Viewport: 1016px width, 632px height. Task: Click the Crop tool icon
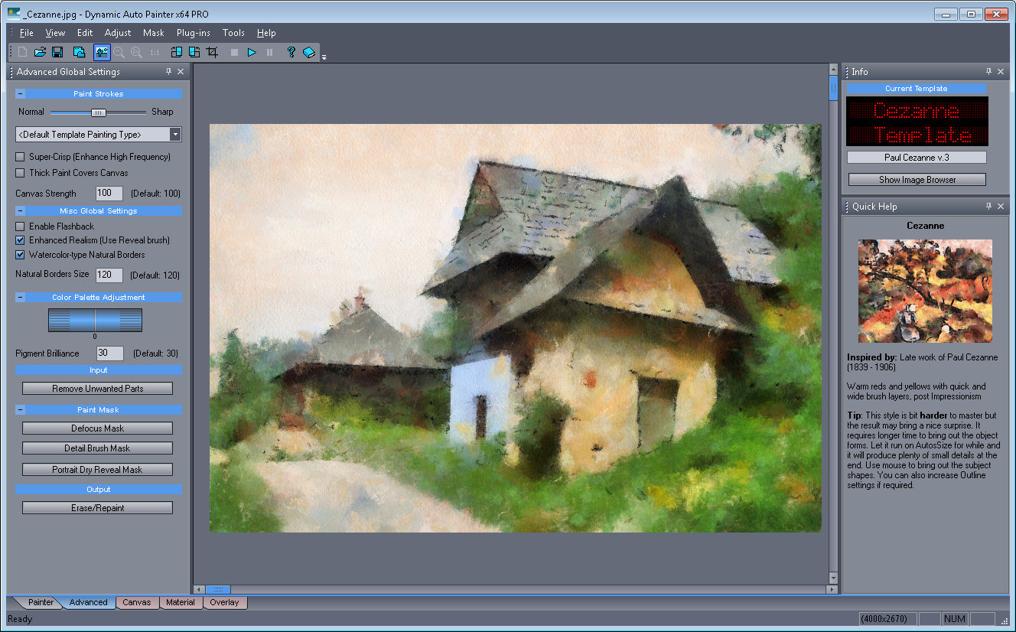213,52
